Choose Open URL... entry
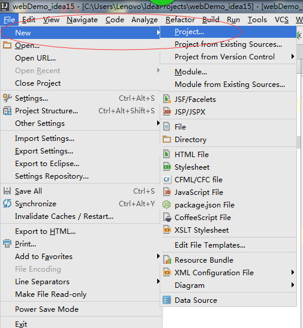Image resolution: width=303 pixels, height=328 pixels. [x=80, y=58]
